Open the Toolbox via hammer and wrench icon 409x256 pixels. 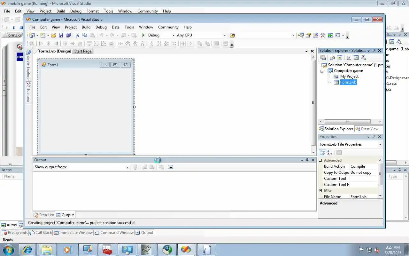pyautogui.click(x=323, y=35)
